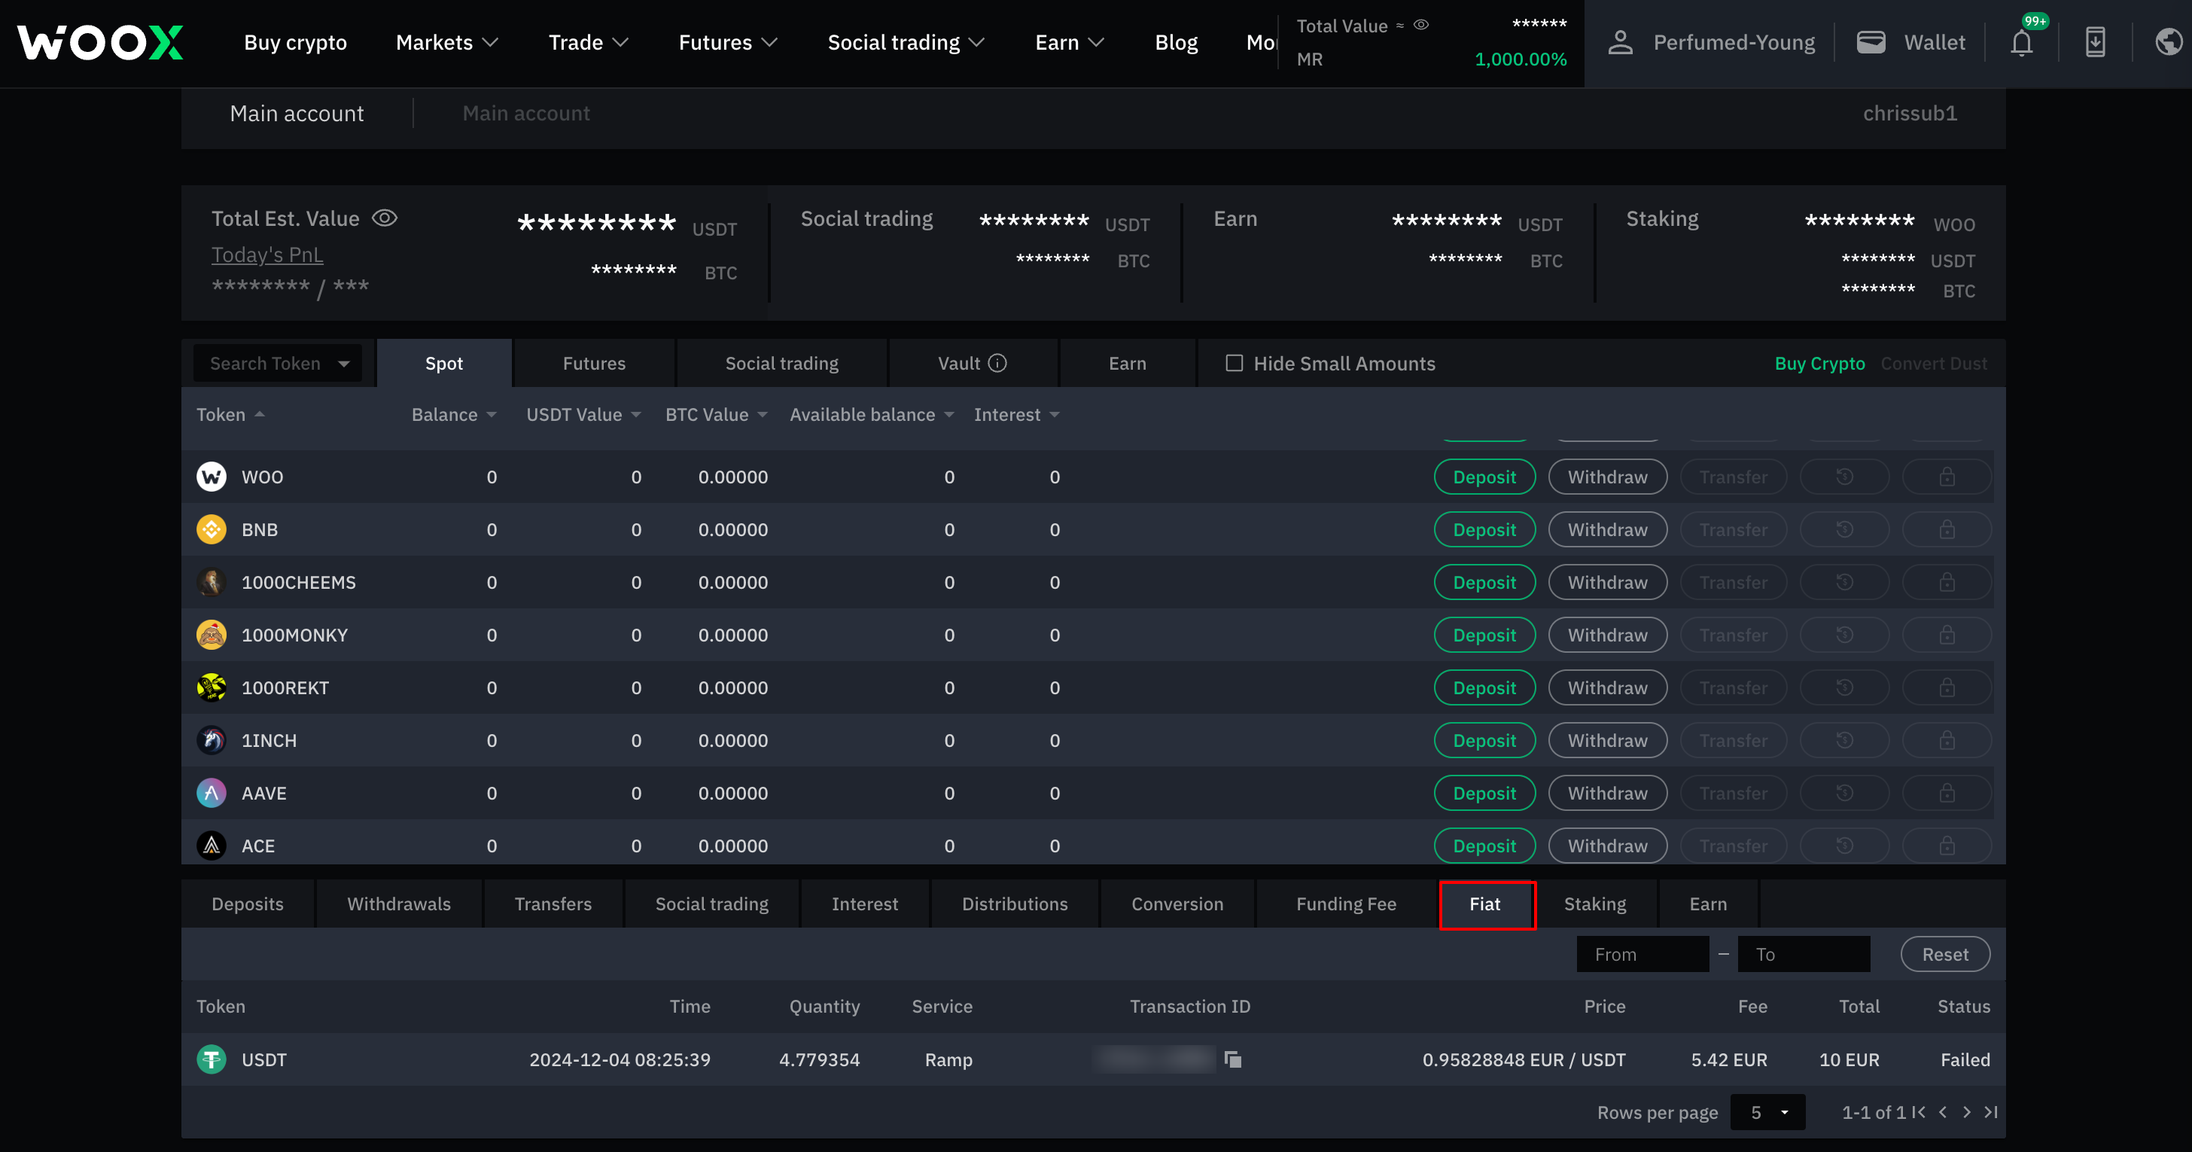This screenshot has height=1152, width=2192.
Task: Expand the Markets dropdown menu
Action: [448, 43]
